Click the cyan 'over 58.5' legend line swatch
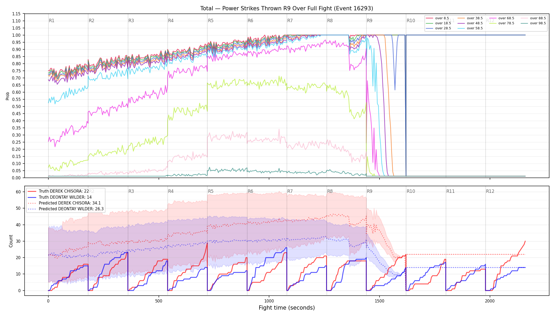The width and height of the screenshot is (555, 317). pyautogui.click(x=461, y=28)
